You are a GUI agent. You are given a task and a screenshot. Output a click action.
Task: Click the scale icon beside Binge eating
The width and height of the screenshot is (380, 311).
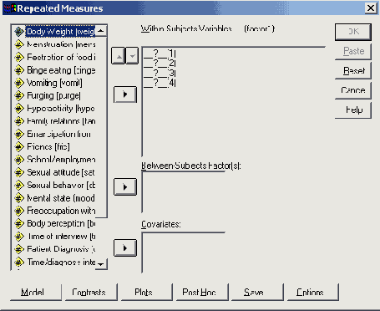click(19, 70)
